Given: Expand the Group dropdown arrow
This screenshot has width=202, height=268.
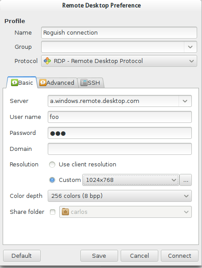Looking at the screenshot, I should click(190, 47).
